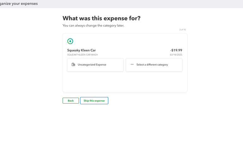The height and width of the screenshot is (145, 243).
Task: Click the Squeaky Kleen Car merchant name
Action: [81, 50]
